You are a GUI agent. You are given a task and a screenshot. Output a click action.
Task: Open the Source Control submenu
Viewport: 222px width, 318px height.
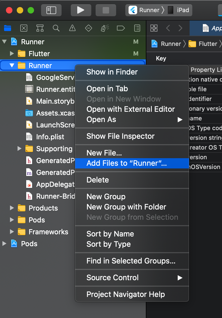pos(132,278)
